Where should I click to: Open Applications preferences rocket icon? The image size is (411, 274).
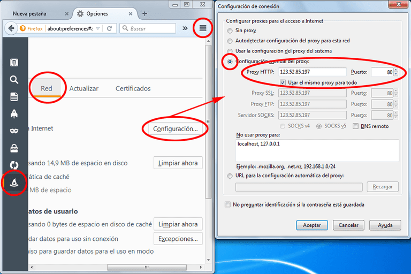pyautogui.click(x=14, y=114)
